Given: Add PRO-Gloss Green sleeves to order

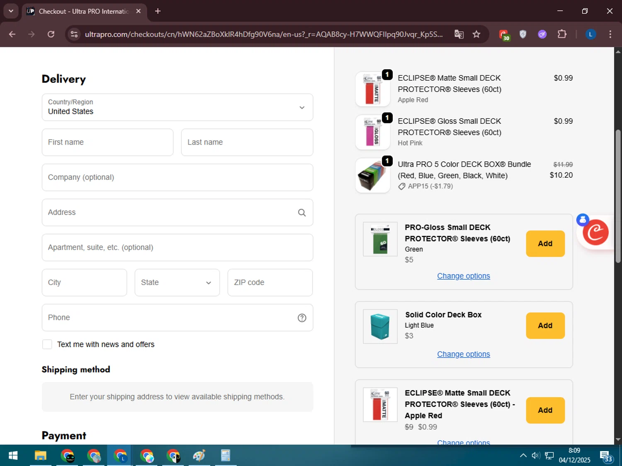Looking at the screenshot, I should (x=545, y=244).
